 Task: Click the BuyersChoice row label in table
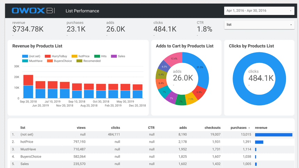[x=31, y=157]
